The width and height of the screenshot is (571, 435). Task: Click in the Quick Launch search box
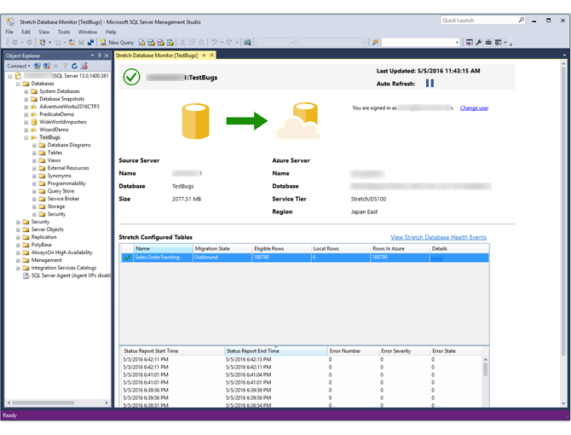479,20
